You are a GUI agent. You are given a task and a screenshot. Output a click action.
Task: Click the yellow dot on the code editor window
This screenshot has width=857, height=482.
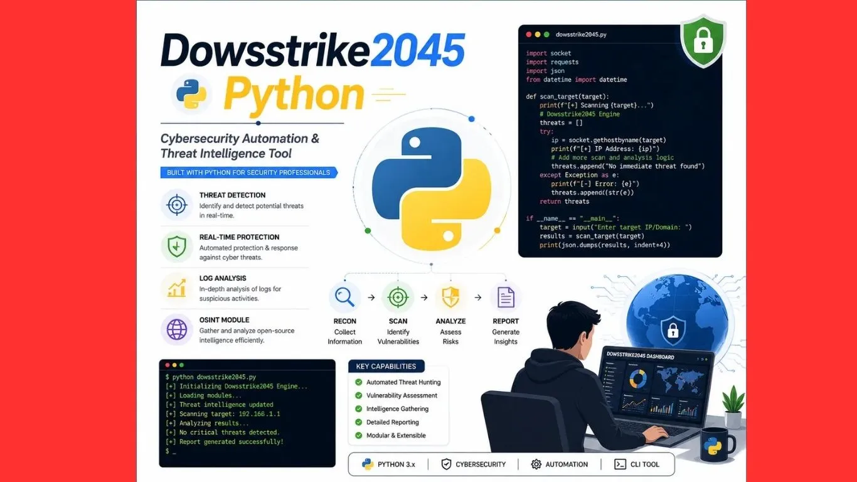pos(538,35)
